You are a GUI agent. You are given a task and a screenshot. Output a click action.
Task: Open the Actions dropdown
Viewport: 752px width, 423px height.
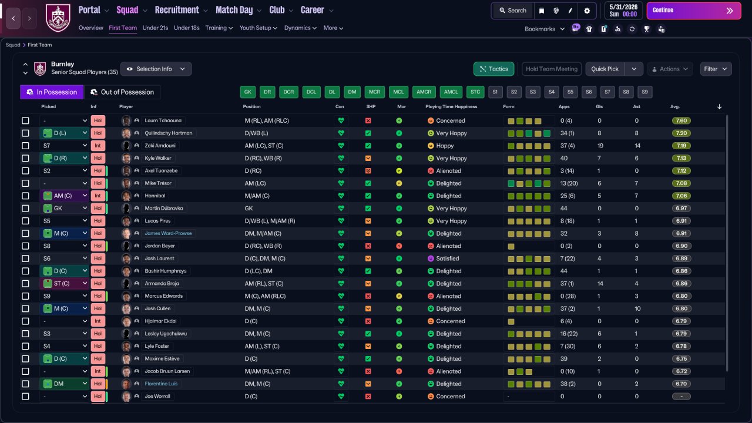pos(670,69)
